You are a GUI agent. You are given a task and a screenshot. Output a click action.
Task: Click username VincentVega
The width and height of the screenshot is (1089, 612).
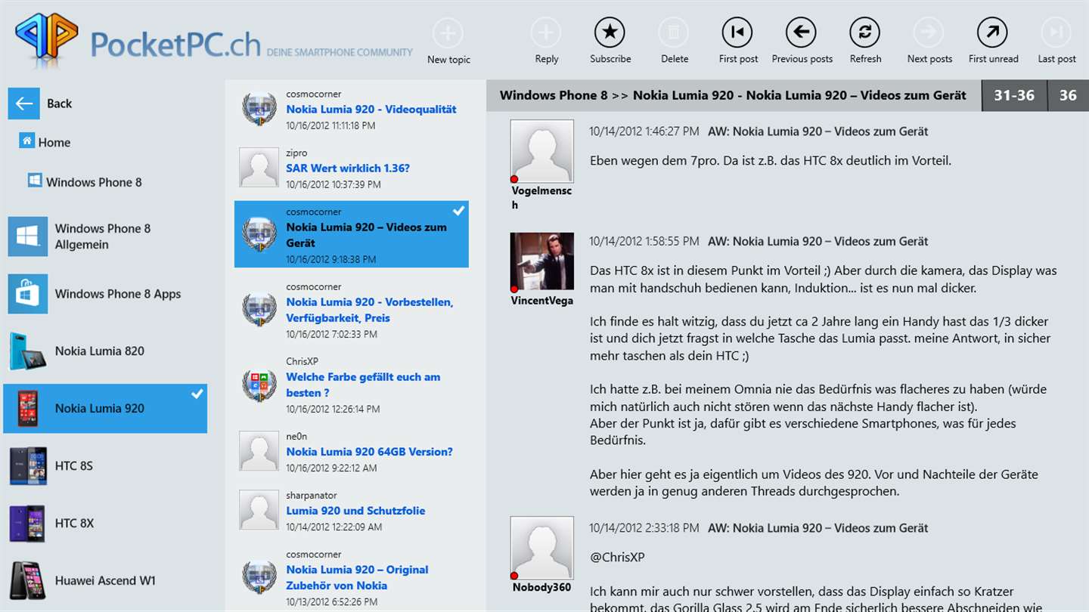(542, 301)
